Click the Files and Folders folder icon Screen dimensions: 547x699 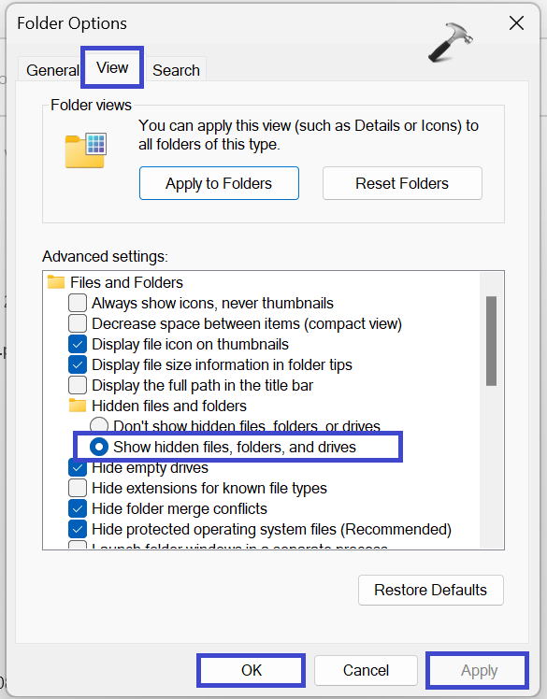[x=56, y=282]
